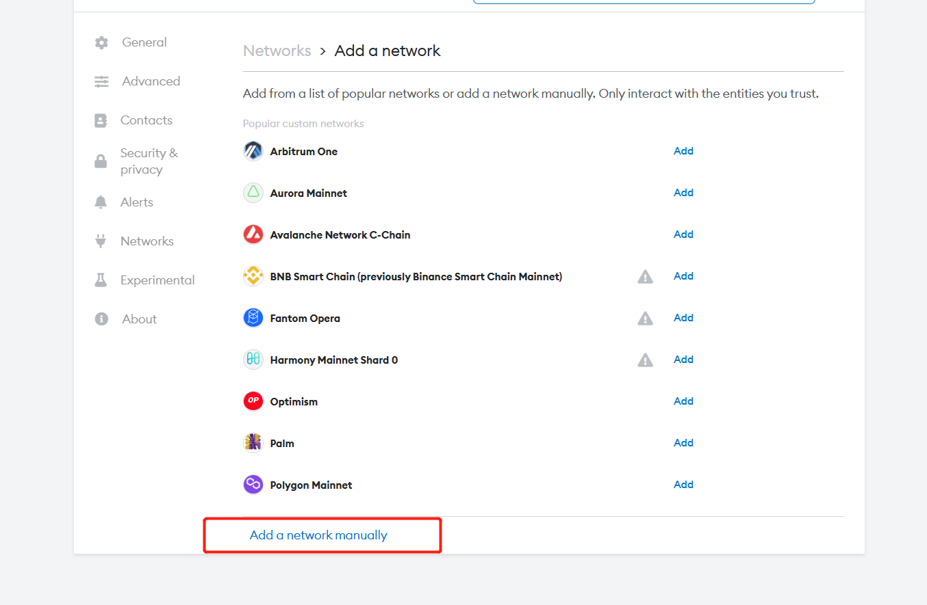Click the Optimism OP logo
The width and height of the screenshot is (927, 605).
pyautogui.click(x=253, y=401)
